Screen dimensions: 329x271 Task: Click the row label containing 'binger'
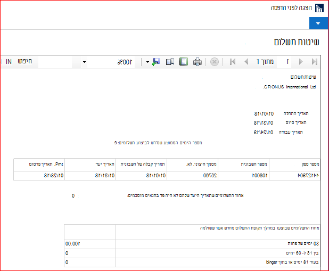coord(292,262)
